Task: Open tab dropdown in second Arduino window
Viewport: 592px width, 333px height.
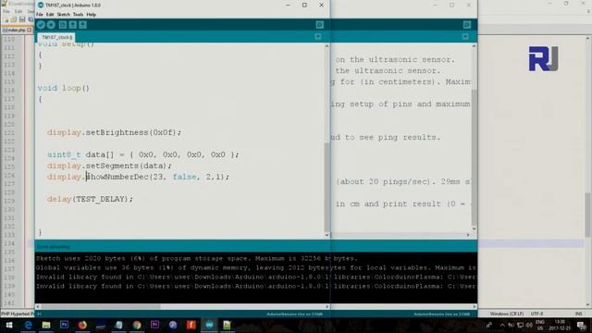Action: click(x=465, y=37)
